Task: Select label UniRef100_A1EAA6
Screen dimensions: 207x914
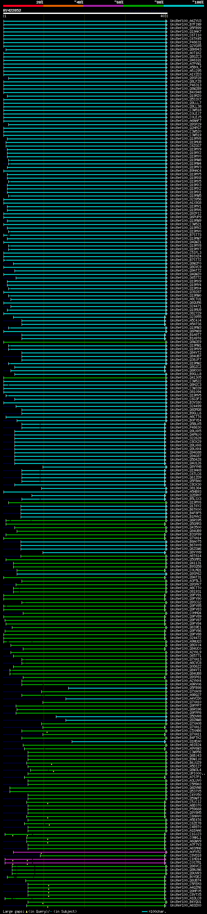Action: (185, 830)
